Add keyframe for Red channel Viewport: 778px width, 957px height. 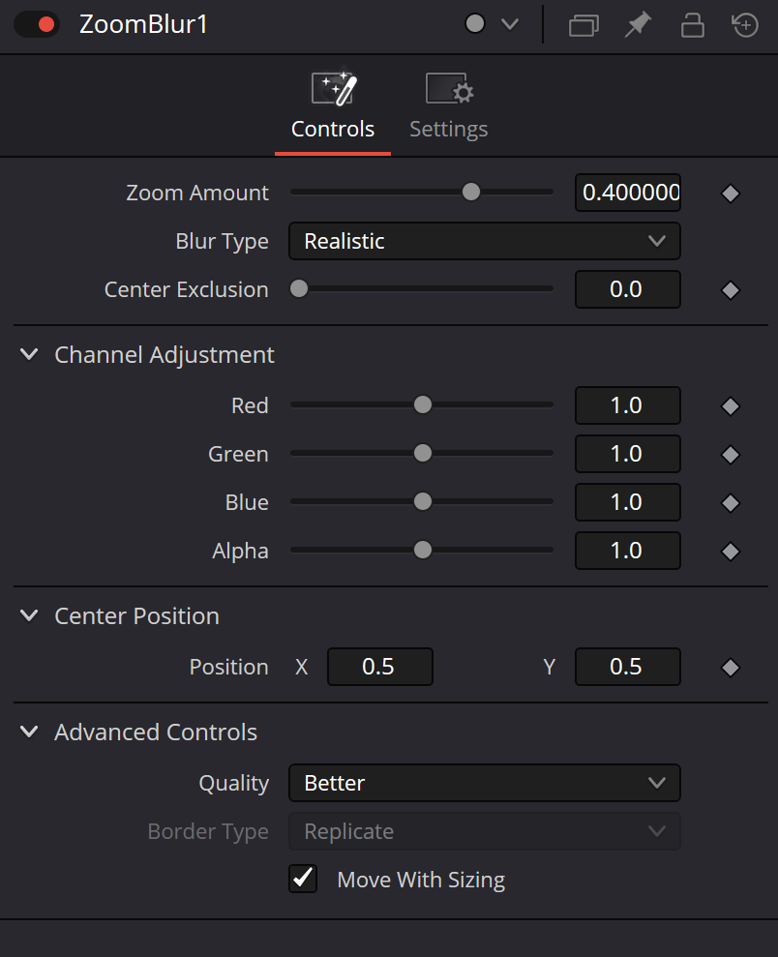[731, 406]
